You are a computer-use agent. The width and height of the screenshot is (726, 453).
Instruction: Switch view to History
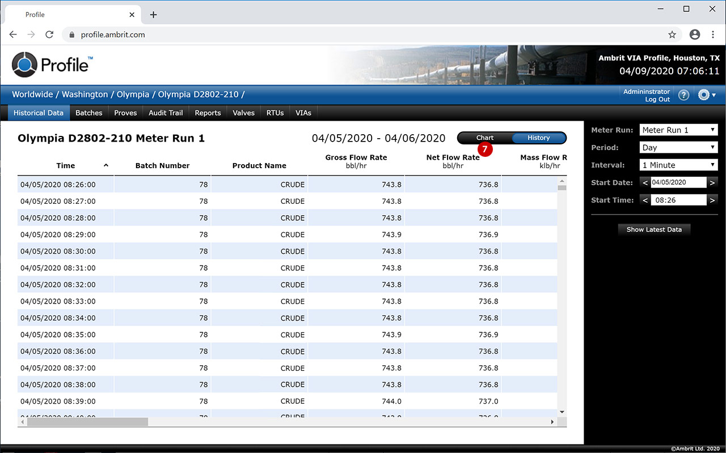pos(538,138)
